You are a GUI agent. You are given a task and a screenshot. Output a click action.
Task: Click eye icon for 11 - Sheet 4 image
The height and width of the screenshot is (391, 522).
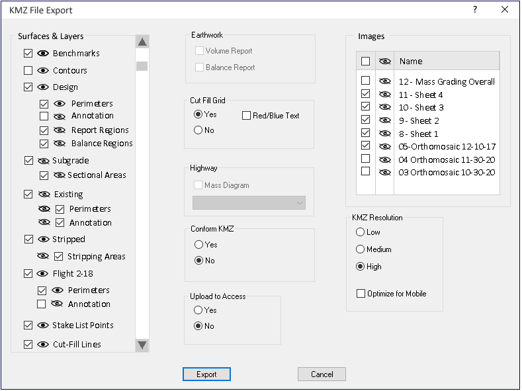pos(384,95)
